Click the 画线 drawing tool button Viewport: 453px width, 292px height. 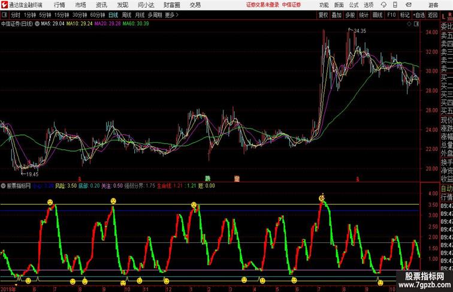click(377, 15)
